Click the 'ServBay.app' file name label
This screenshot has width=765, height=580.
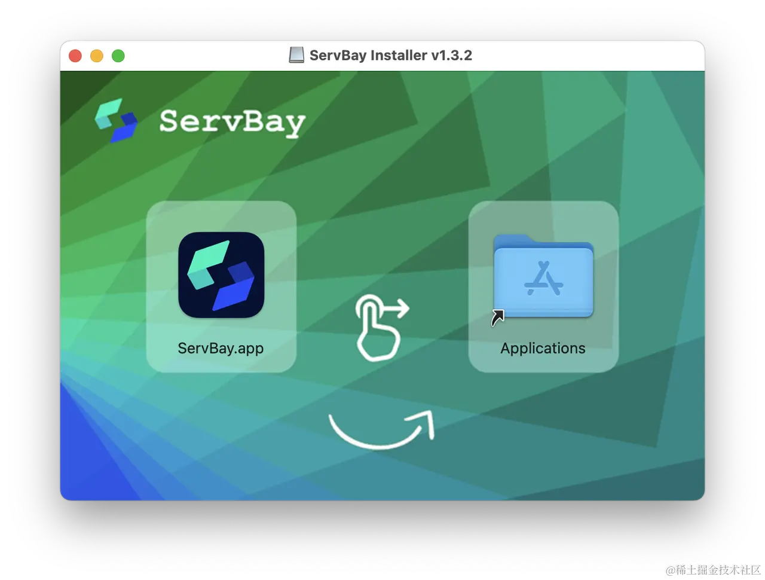[221, 349]
